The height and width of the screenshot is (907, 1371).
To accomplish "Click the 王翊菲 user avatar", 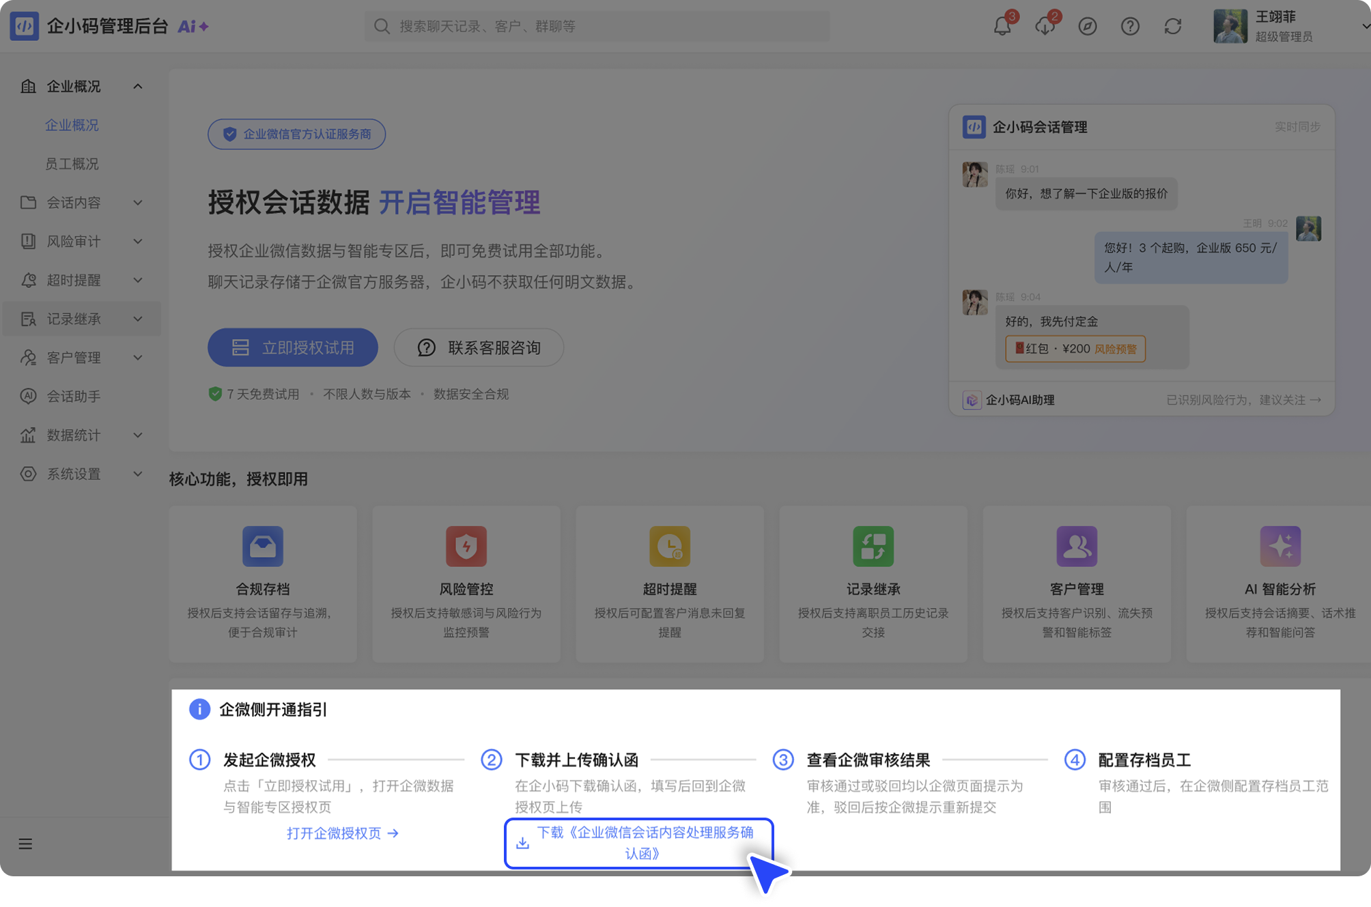I will 1230,26.
